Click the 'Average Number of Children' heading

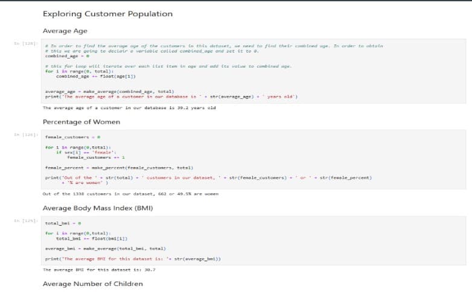[93, 284]
